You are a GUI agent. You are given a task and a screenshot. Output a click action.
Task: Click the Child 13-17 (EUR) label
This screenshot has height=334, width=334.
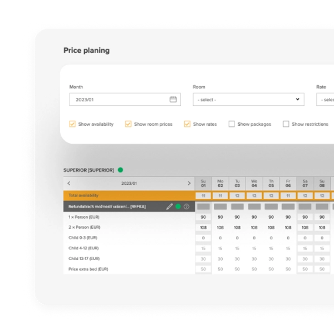pyautogui.click(x=84, y=259)
